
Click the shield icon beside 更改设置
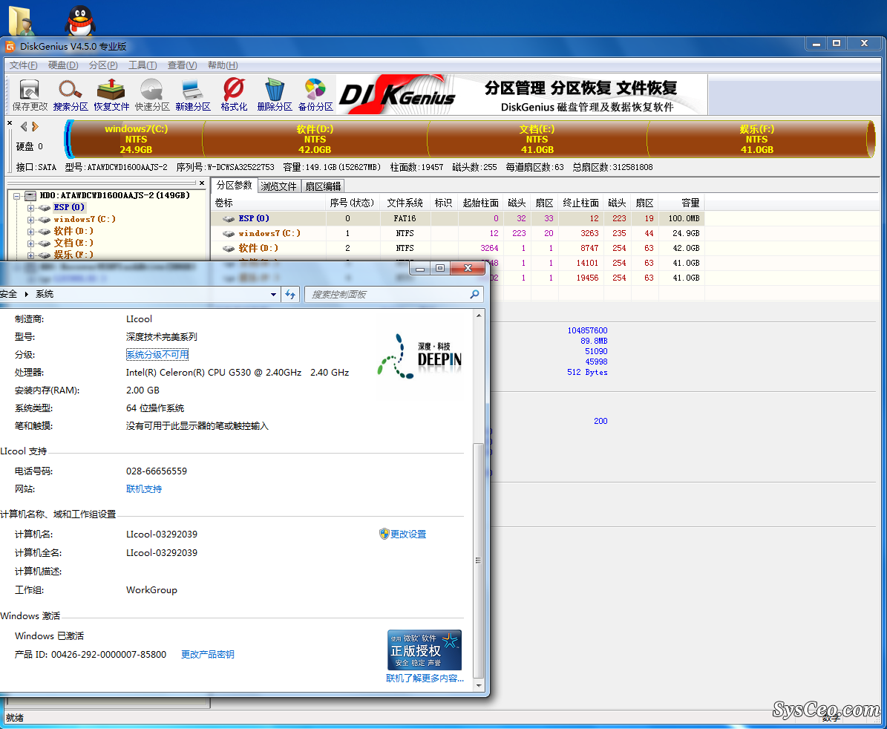384,534
